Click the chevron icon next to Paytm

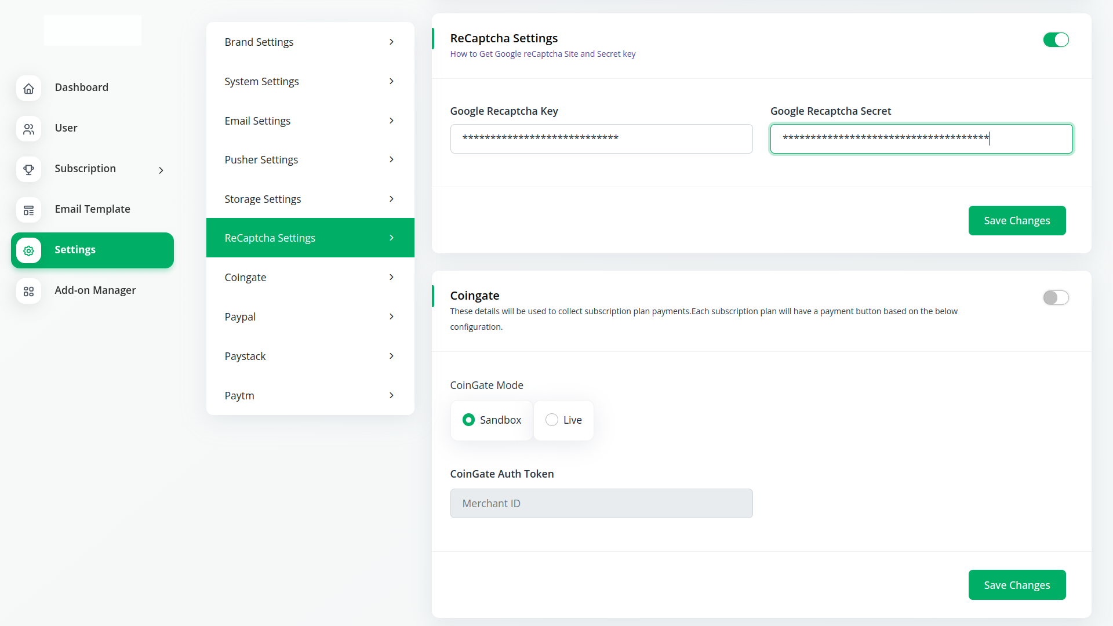click(391, 395)
